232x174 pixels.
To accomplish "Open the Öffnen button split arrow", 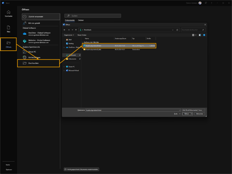I will pos(192,114).
